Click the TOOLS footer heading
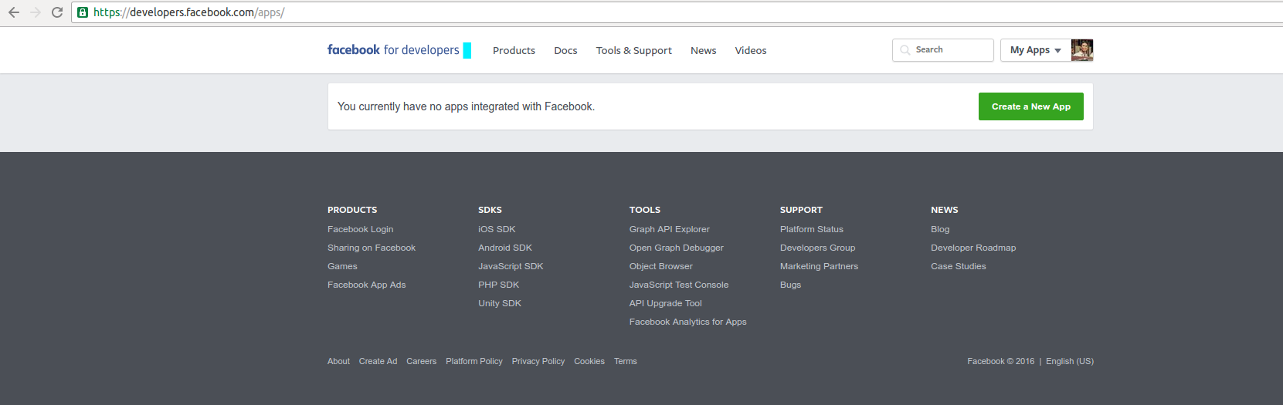This screenshot has height=405, width=1283. (644, 210)
